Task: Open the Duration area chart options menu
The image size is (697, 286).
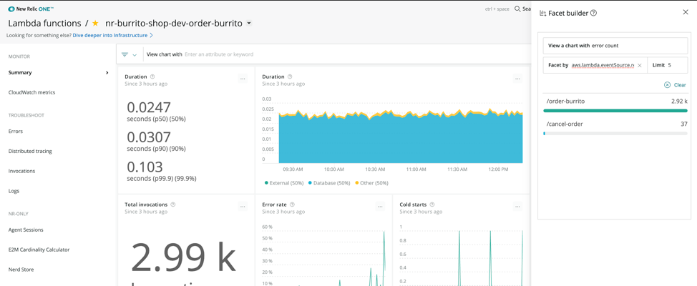Action: (517, 79)
